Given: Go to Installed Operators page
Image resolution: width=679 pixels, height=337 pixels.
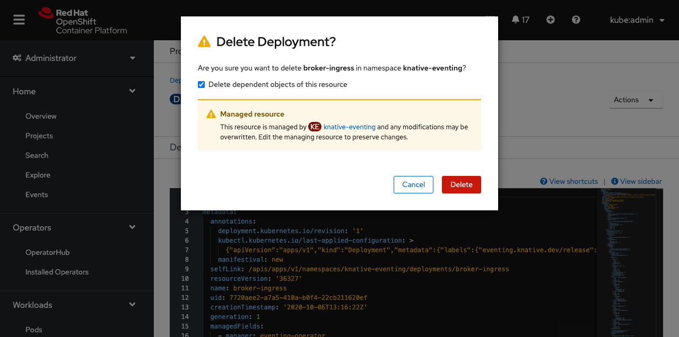Looking at the screenshot, I should [x=57, y=272].
